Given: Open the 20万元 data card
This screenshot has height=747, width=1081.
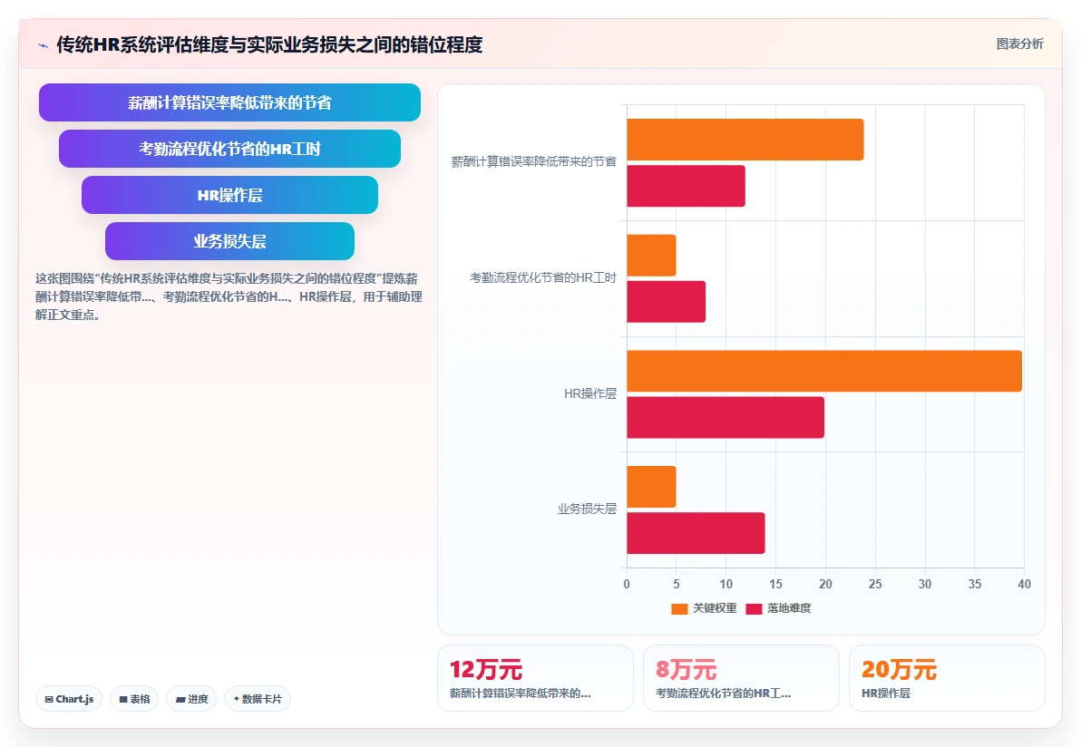Looking at the screenshot, I should [x=948, y=678].
